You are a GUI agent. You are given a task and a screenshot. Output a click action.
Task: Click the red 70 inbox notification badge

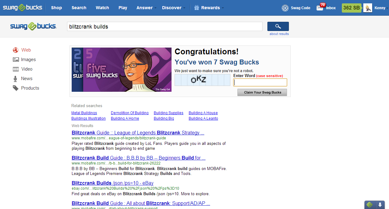pyautogui.click(x=322, y=5)
